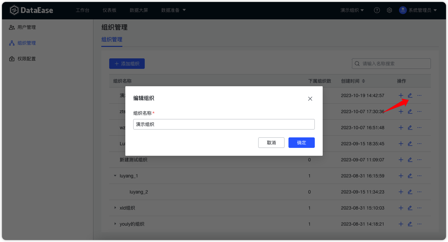Click the 新建测试组织 name cell
This screenshot has width=448, height=242.
click(134, 160)
